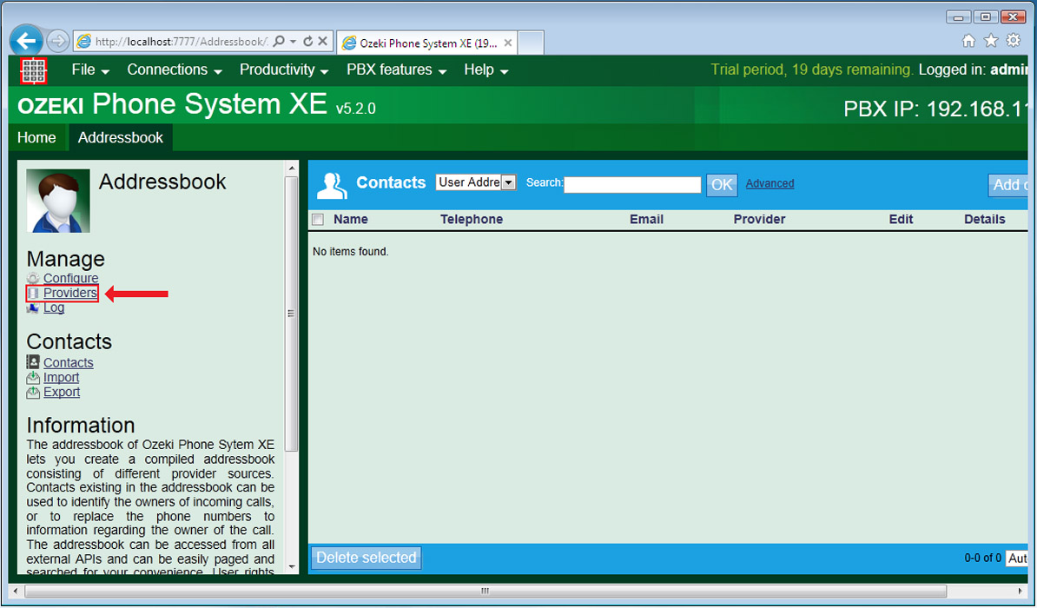Click the horizontal scrollbar thumb
The height and width of the screenshot is (608, 1037).
(x=485, y=590)
